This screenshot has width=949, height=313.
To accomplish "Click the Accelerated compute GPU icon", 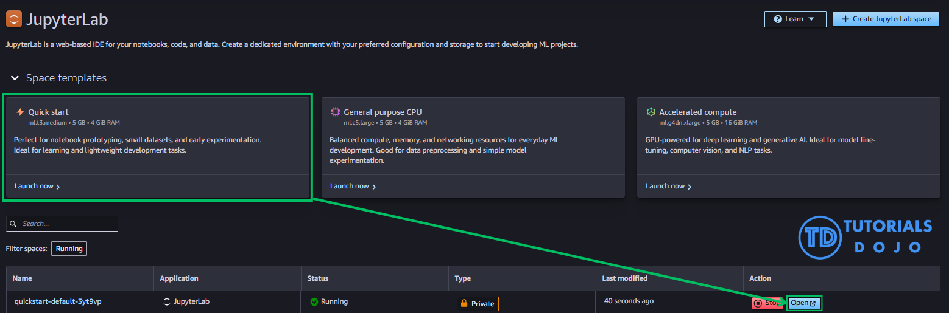I will pyautogui.click(x=651, y=112).
